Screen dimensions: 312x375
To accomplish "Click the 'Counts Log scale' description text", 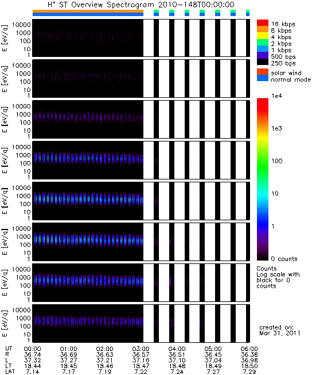I will click(x=278, y=277).
